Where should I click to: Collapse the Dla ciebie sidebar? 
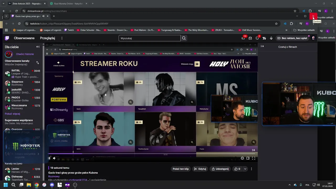point(38,47)
